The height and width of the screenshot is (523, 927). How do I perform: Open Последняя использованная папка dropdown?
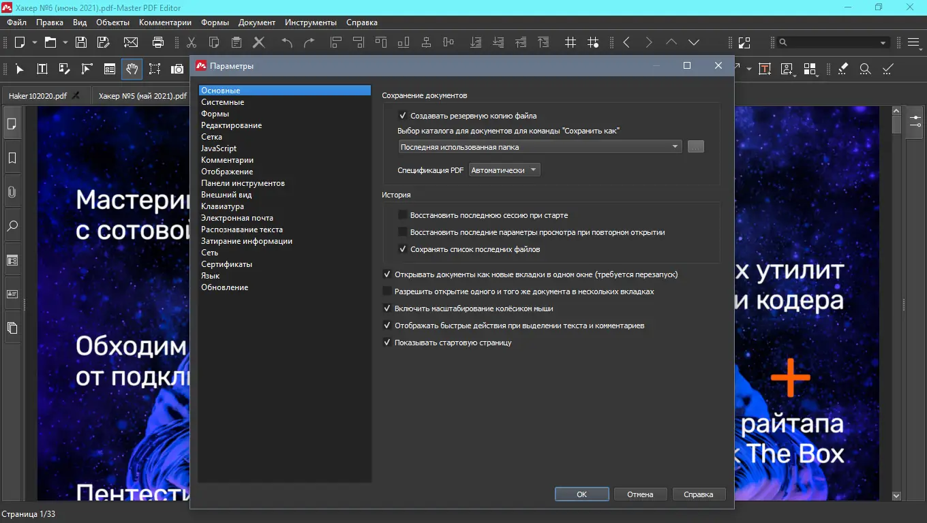click(x=540, y=146)
